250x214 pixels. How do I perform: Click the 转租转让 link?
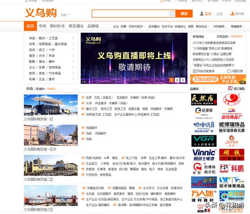[180, 27]
